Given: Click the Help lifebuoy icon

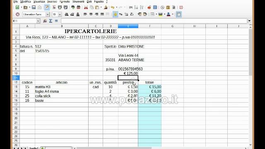Looking at the screenshot, I should pos(181,7).
